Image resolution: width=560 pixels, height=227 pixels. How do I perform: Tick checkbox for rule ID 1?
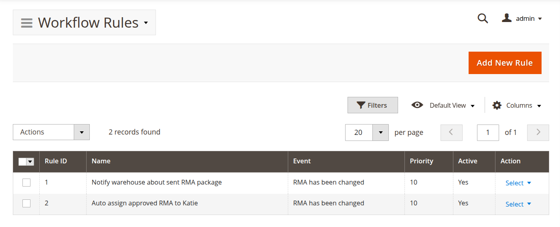coord(26,183)
